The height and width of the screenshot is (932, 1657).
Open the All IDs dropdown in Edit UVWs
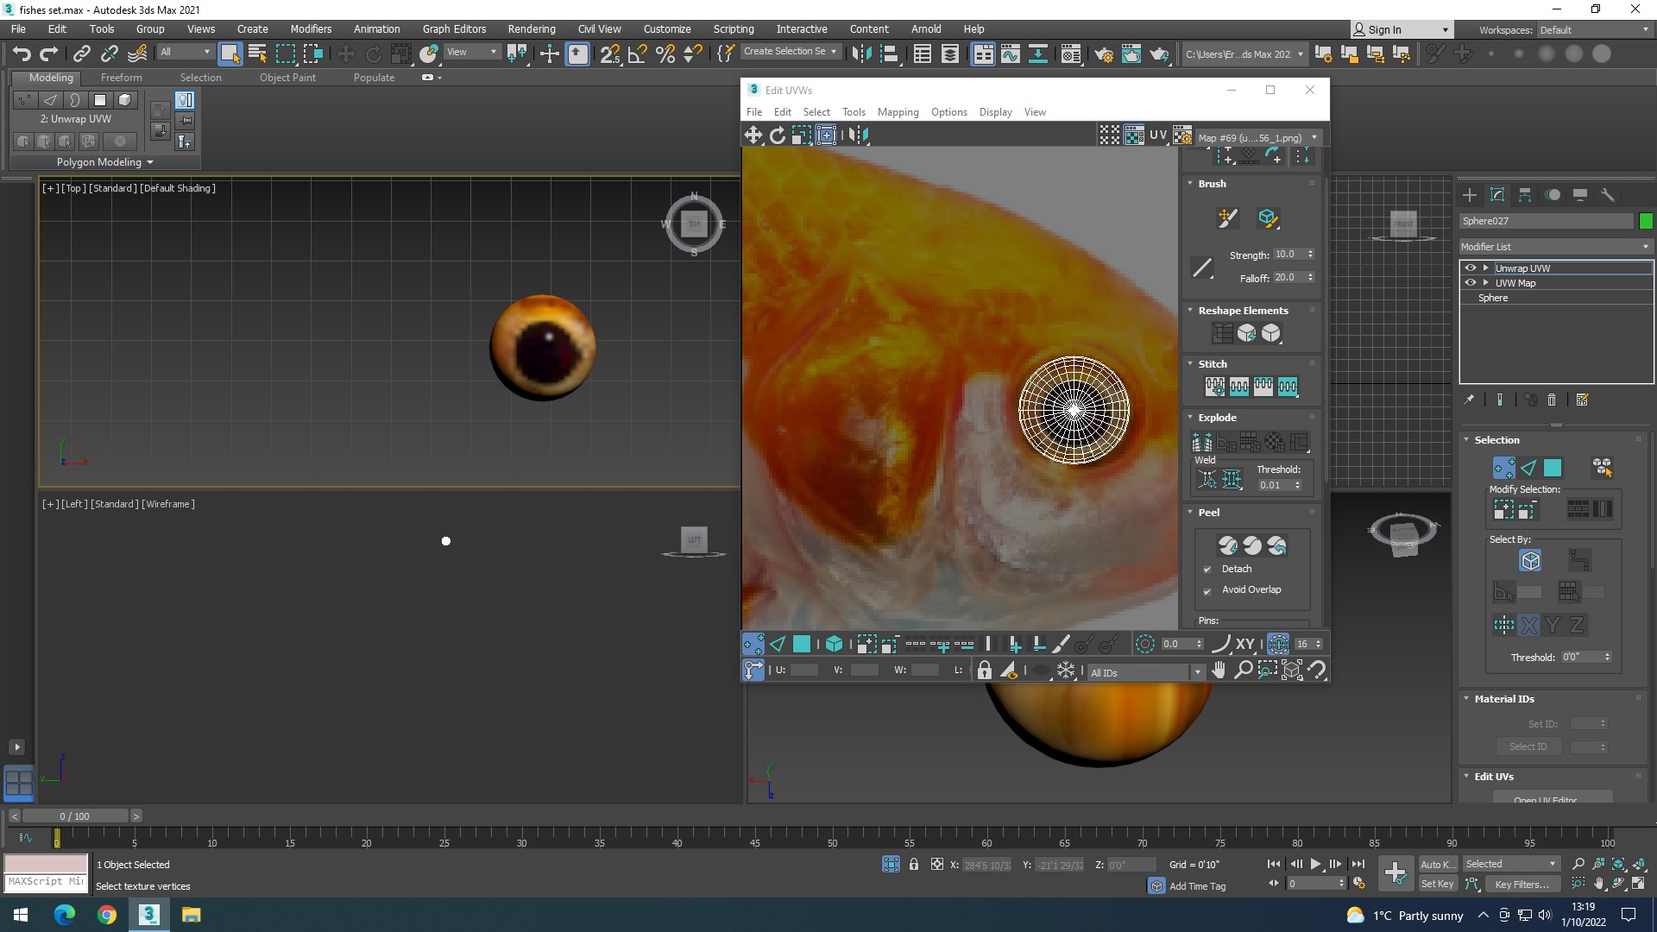[x=1145, y=672]
